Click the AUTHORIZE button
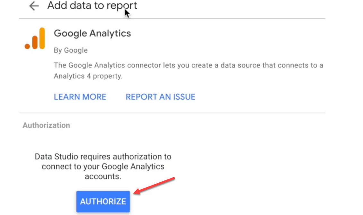Viewport: 363px width, 215px height. (x=103, y=201)
